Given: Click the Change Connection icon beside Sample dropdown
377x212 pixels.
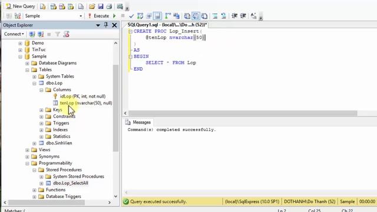Looking at the screenshot, I should click(18, 16).
